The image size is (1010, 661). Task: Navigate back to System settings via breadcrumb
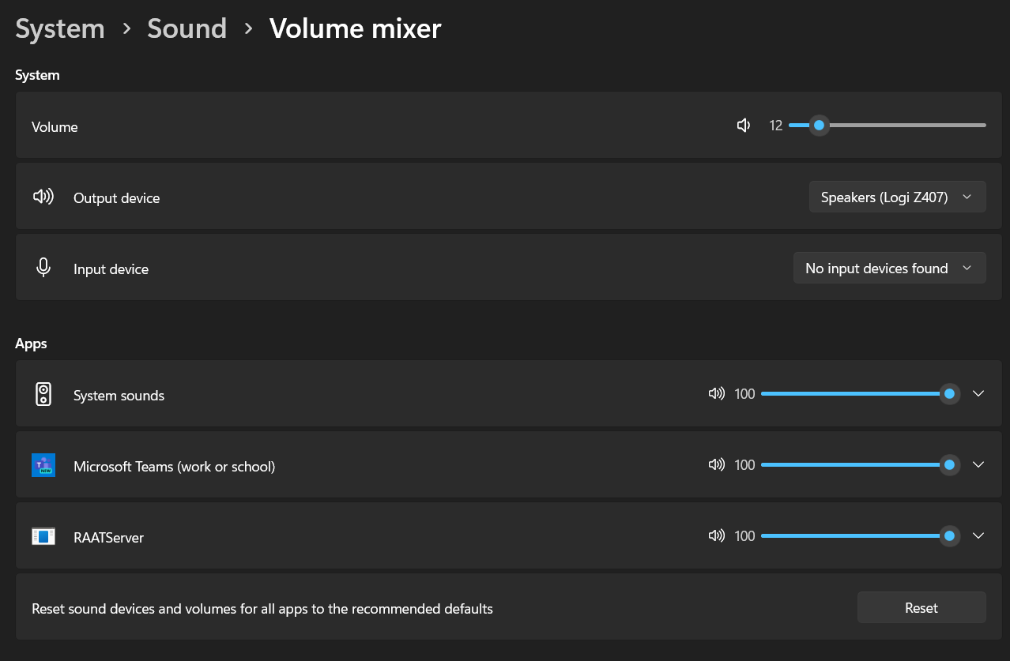pyautogui.click(x=59, y=28)
